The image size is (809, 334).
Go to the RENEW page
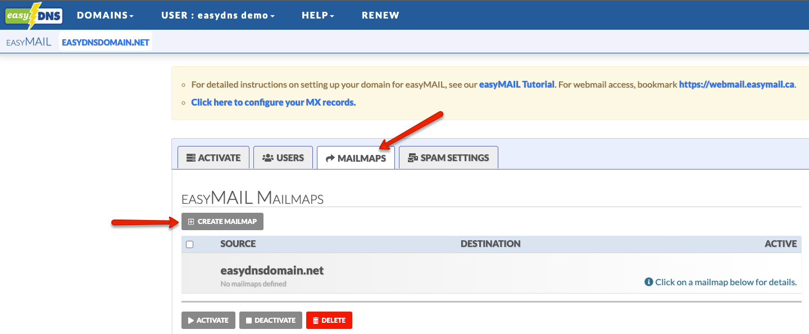tap(380, 15)
